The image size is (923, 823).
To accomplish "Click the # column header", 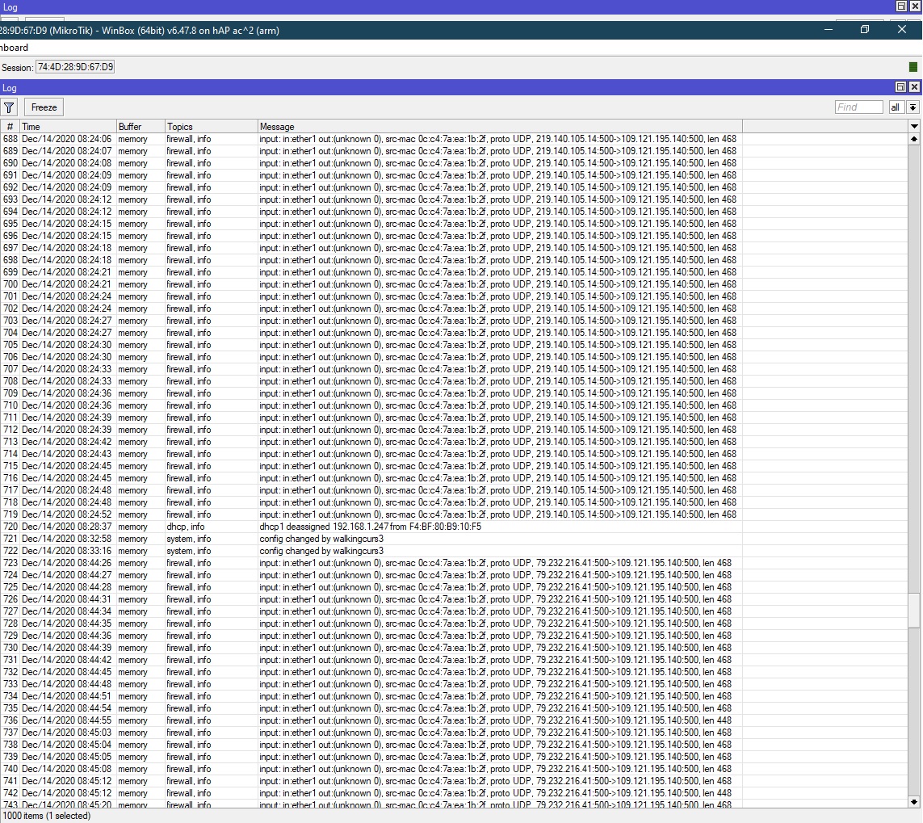I will point(10,127).
